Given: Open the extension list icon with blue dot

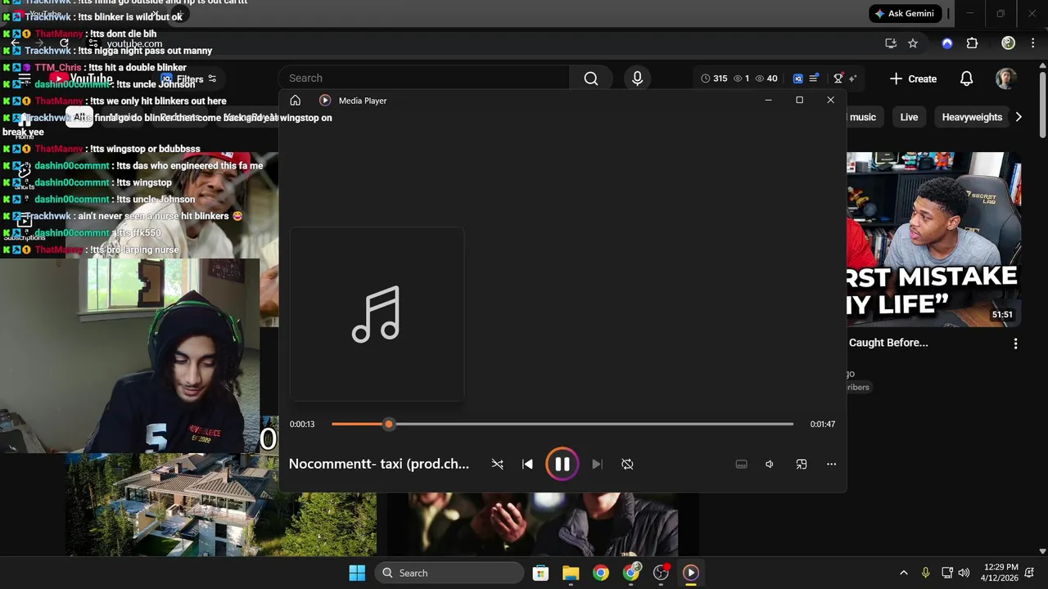Looking at the screenshot, I should pos(814,79).
